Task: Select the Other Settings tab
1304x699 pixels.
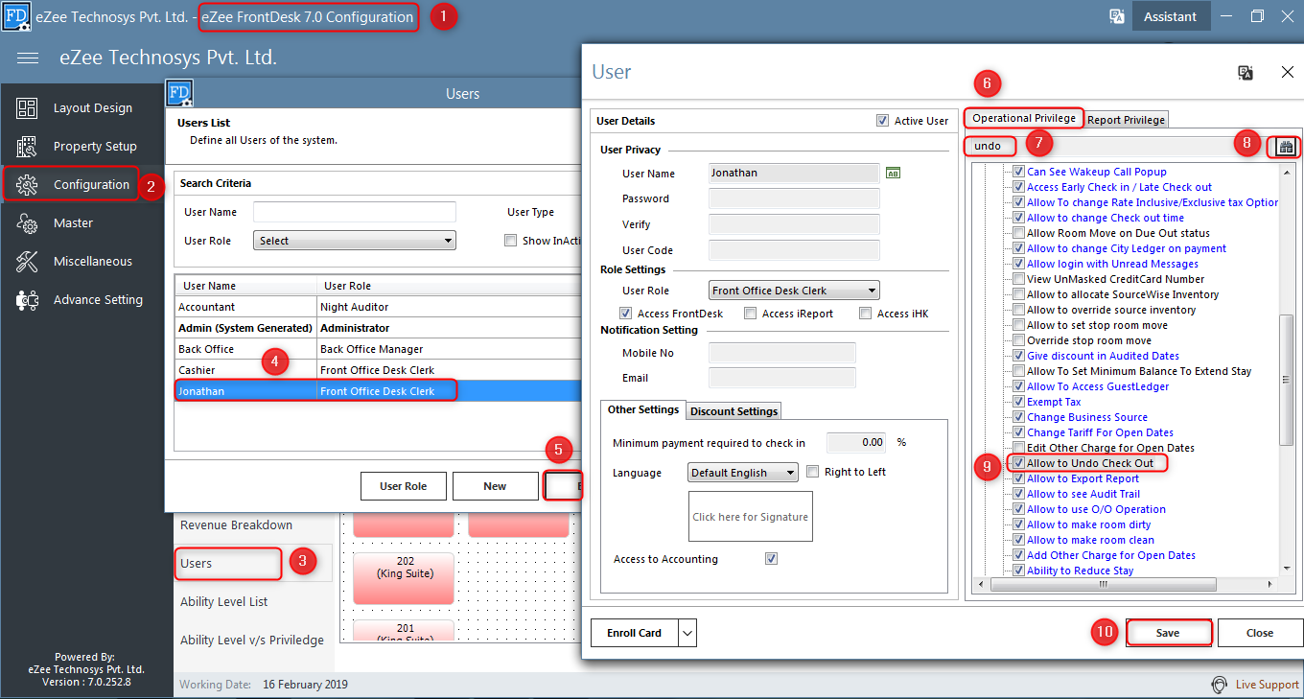Action: click(642, 409)
